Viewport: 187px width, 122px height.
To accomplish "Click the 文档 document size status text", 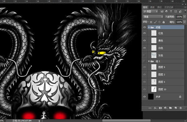I will coord(22,121).
